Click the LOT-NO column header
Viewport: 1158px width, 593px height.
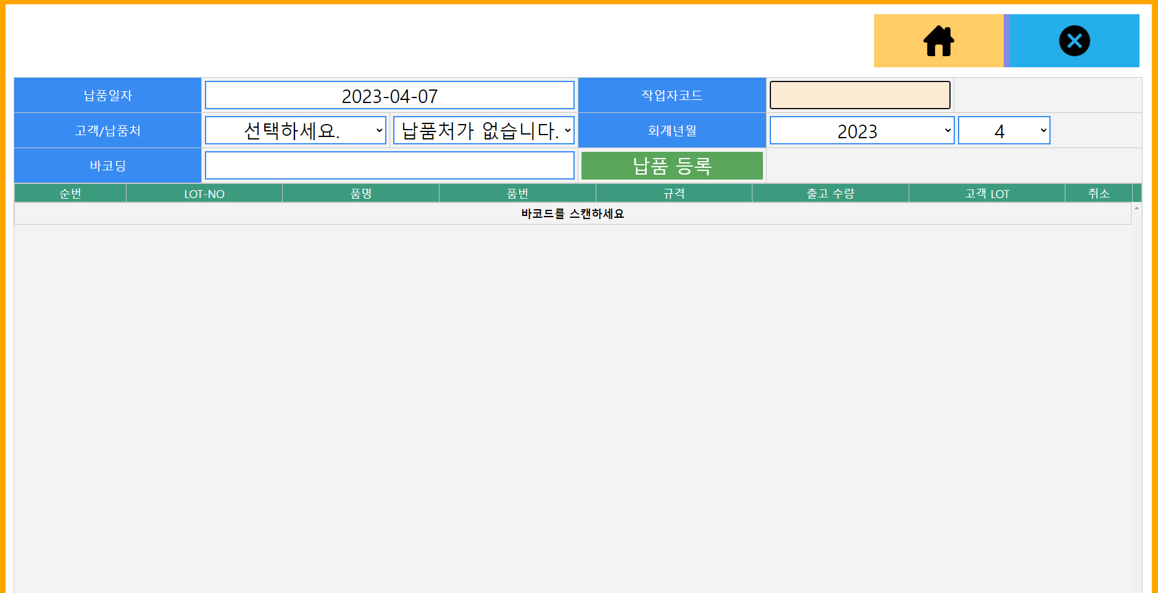click(x=204, y=193)
